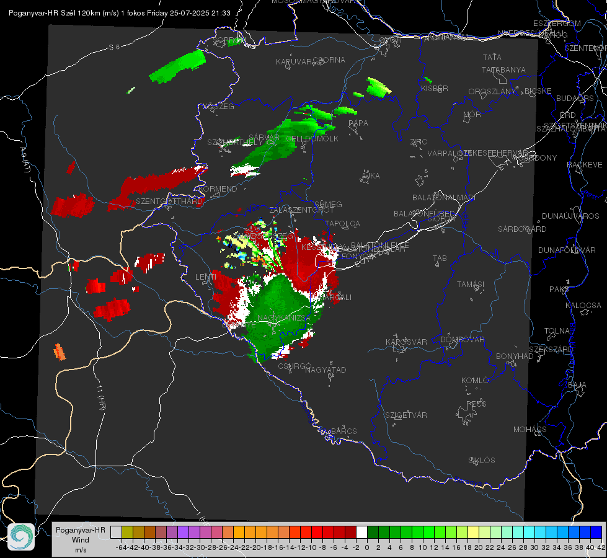This screenshot has height=558, width=607.
Task: Click the ZIRC town label
Action: tap(419, 142)
